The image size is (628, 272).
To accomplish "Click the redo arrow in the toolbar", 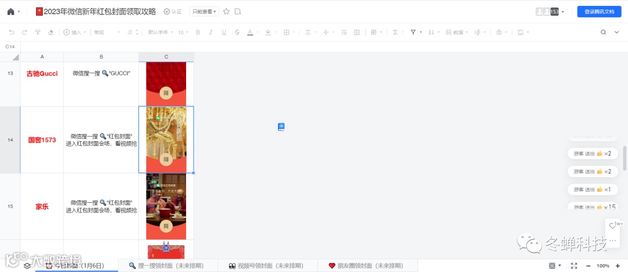I will click(24, 33).
